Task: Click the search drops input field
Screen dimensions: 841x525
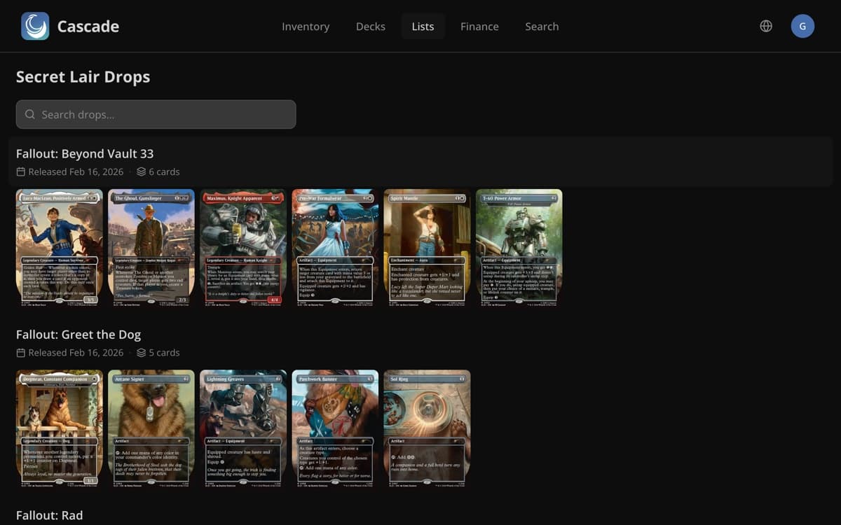Action: tap(156, 113)
